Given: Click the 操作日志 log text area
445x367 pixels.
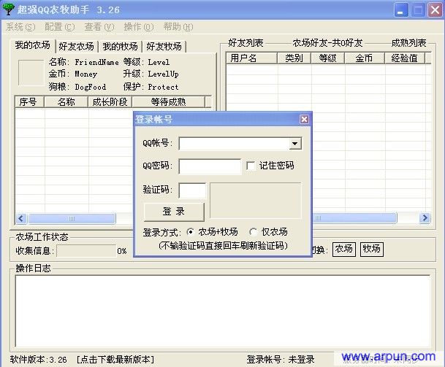Looking at the screenshot, I should coord(223,311).
